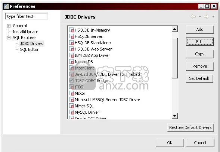The image size is (220, 152).
Task: Click the Set Default button
Action: pyautogui.click(x=199, y=78)
